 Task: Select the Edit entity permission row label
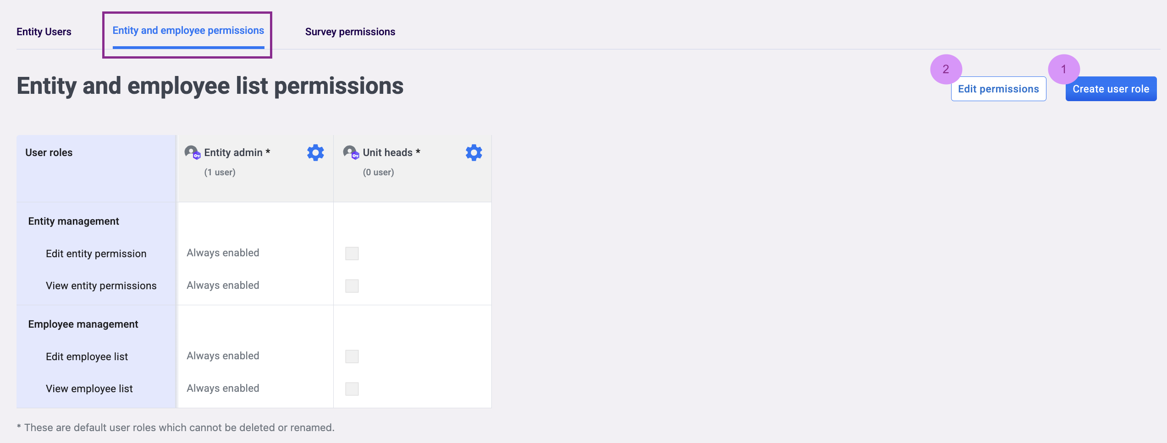pos(96,254)
